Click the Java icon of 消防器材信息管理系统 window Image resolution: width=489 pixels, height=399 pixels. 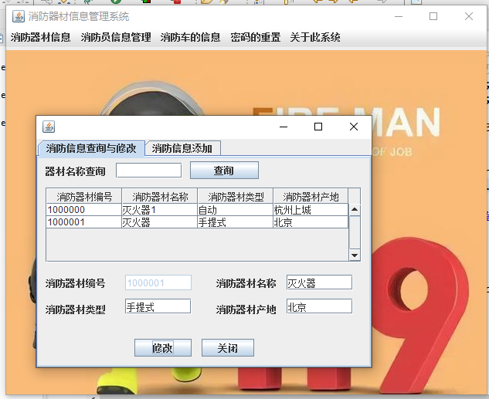pyautogui.click(x=19, y=16)
